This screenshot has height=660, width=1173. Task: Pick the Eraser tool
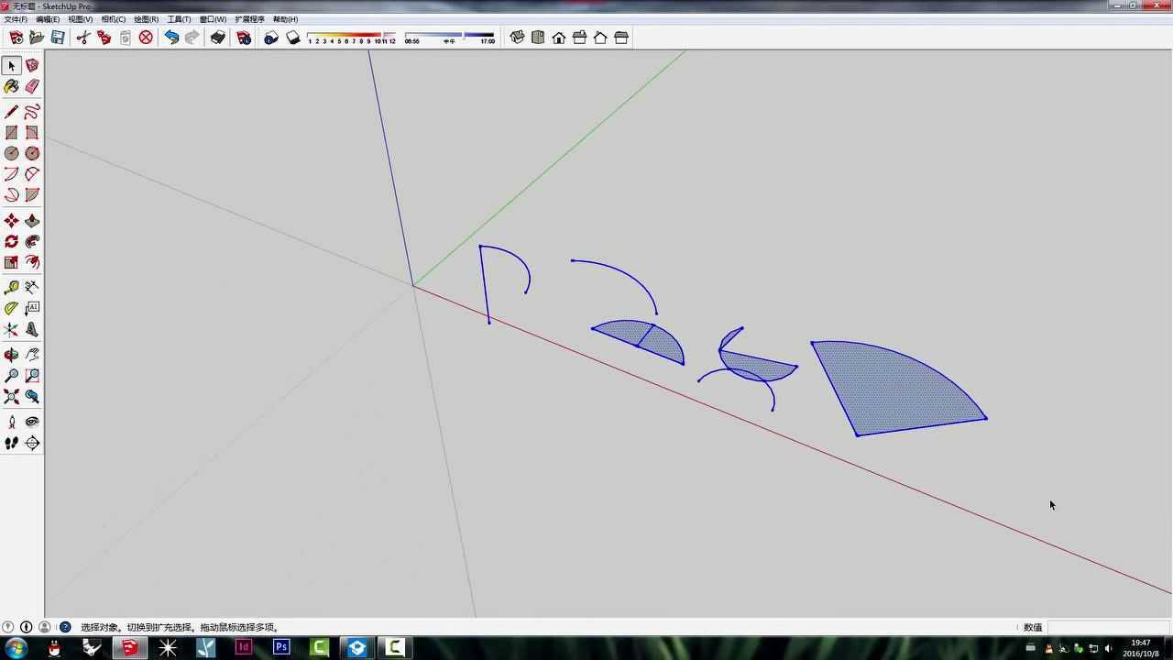(x=32, y=86)
